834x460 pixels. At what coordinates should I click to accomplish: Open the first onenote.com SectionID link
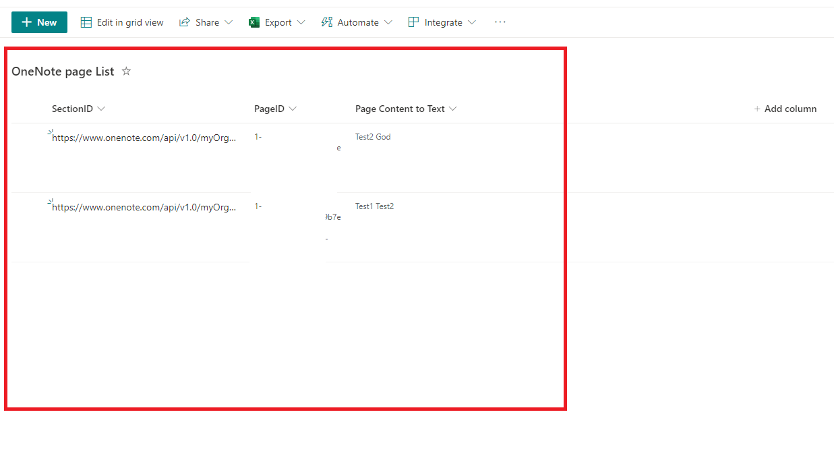[144, 138]
